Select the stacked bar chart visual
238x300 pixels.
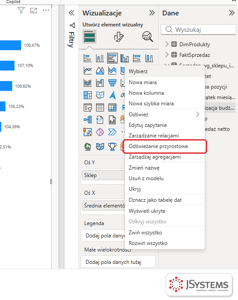pyautogui.click(x=88, y=58)
